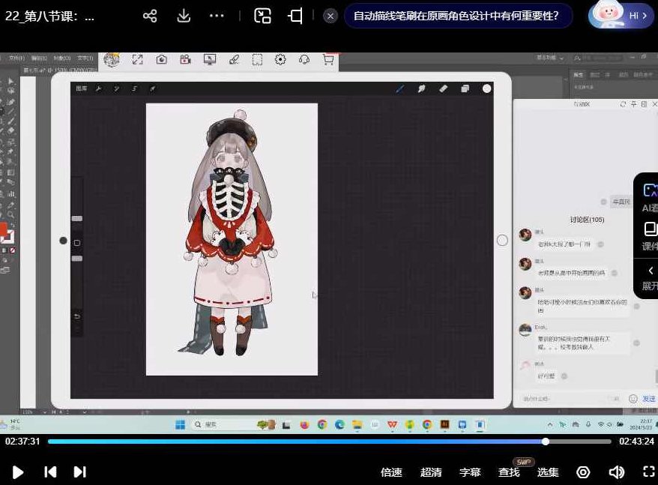The height and width of the screenshot is (485, 658).
Task: Click the suggested question about 自动描线笔刷
Action: tap(456, 16)
